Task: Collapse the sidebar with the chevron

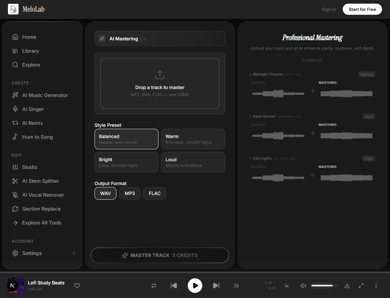Action: tap(74, 253)
